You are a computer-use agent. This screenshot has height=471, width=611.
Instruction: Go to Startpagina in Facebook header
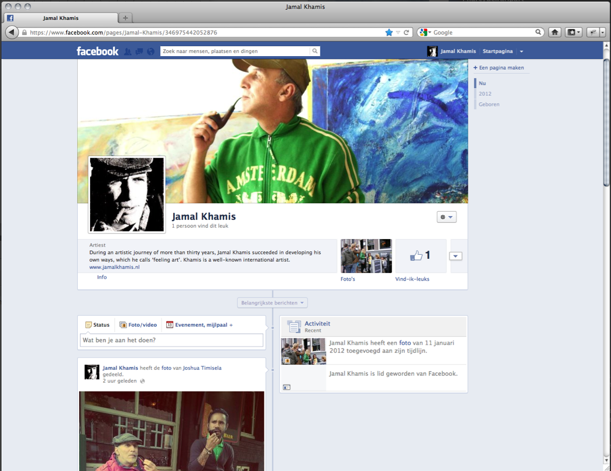[x=497, y=51]
